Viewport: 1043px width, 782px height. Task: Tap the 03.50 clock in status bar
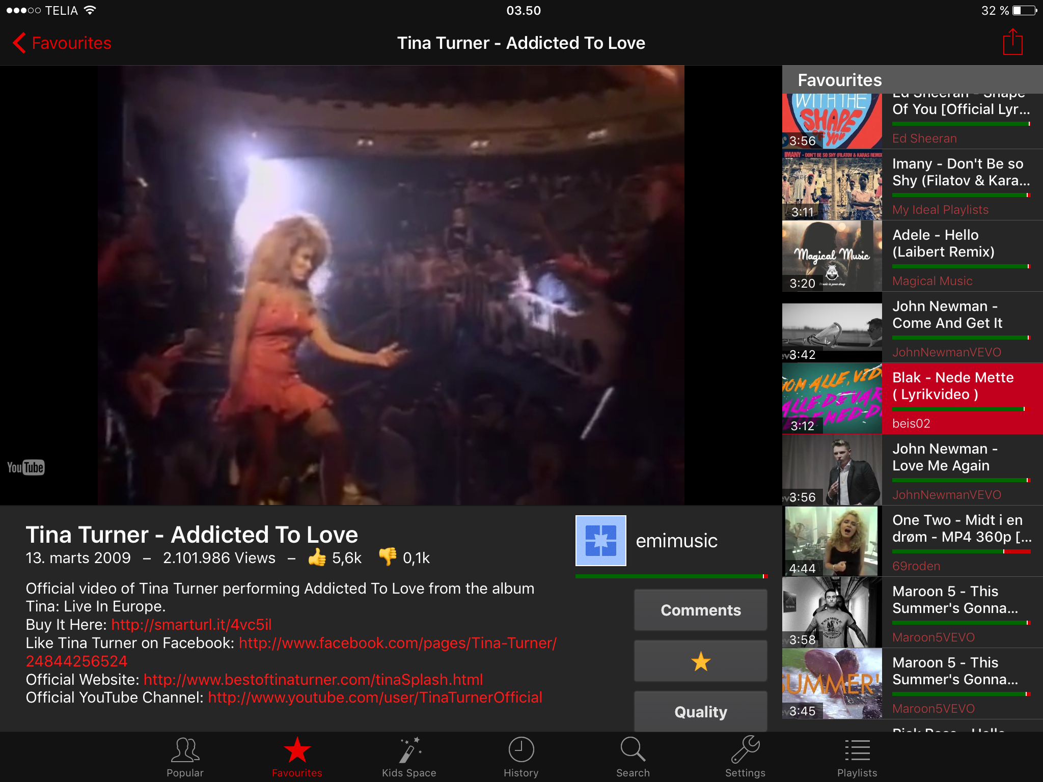pos(523,10)
